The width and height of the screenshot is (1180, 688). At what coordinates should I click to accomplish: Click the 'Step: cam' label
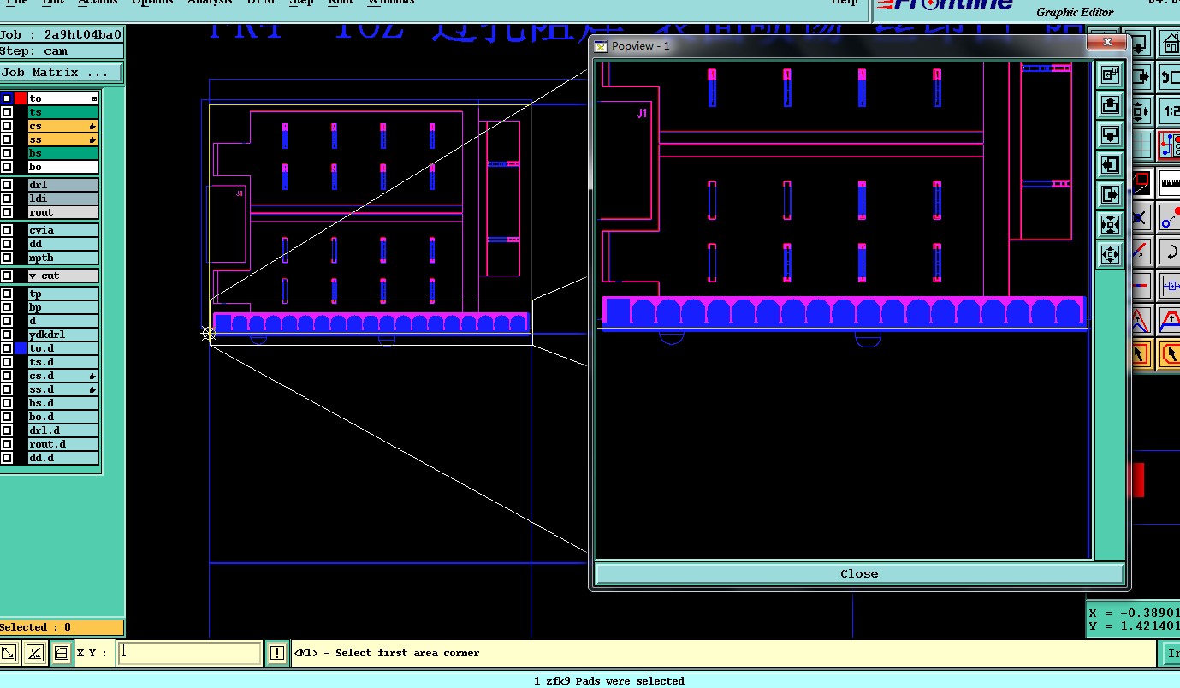[x=62, y=51]
